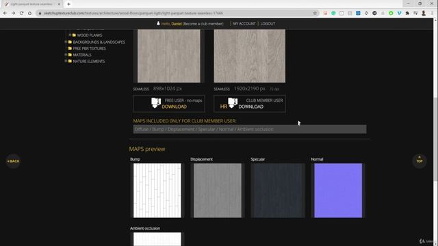Screen dimensions: 438x246
Task: Click the user silhouette icon before Hello
Action: pyautogui.click(x=158, y=23)
